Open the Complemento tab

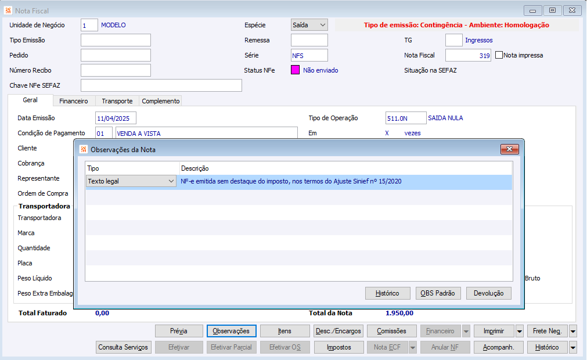161,101
